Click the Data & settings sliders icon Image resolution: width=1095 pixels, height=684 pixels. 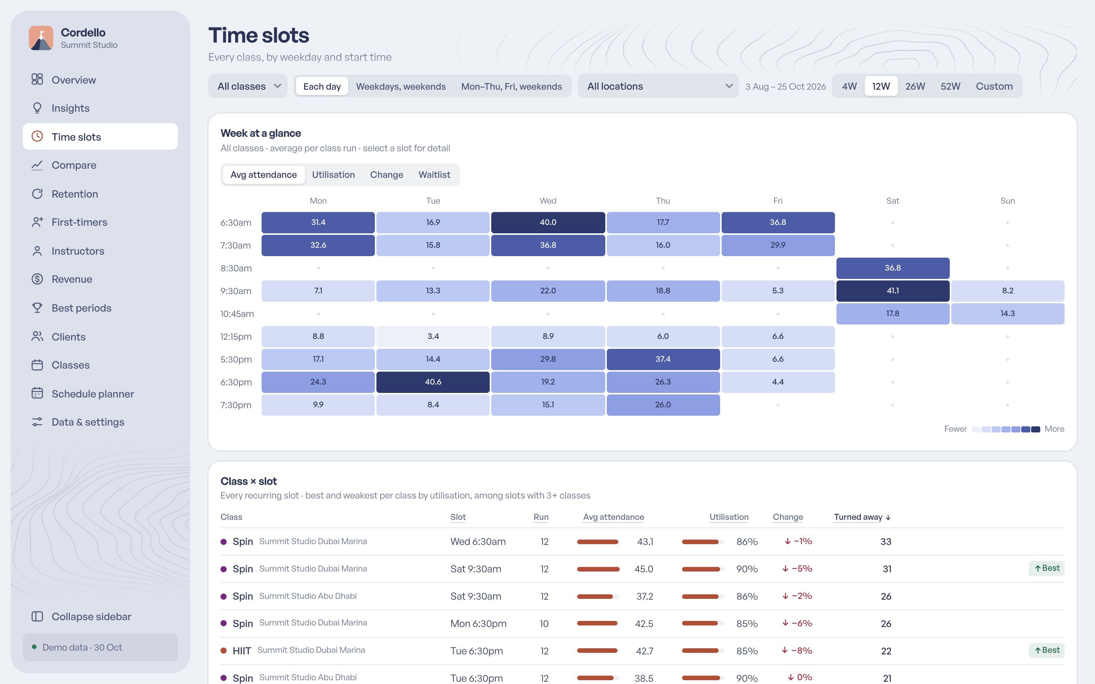[37, 422]
